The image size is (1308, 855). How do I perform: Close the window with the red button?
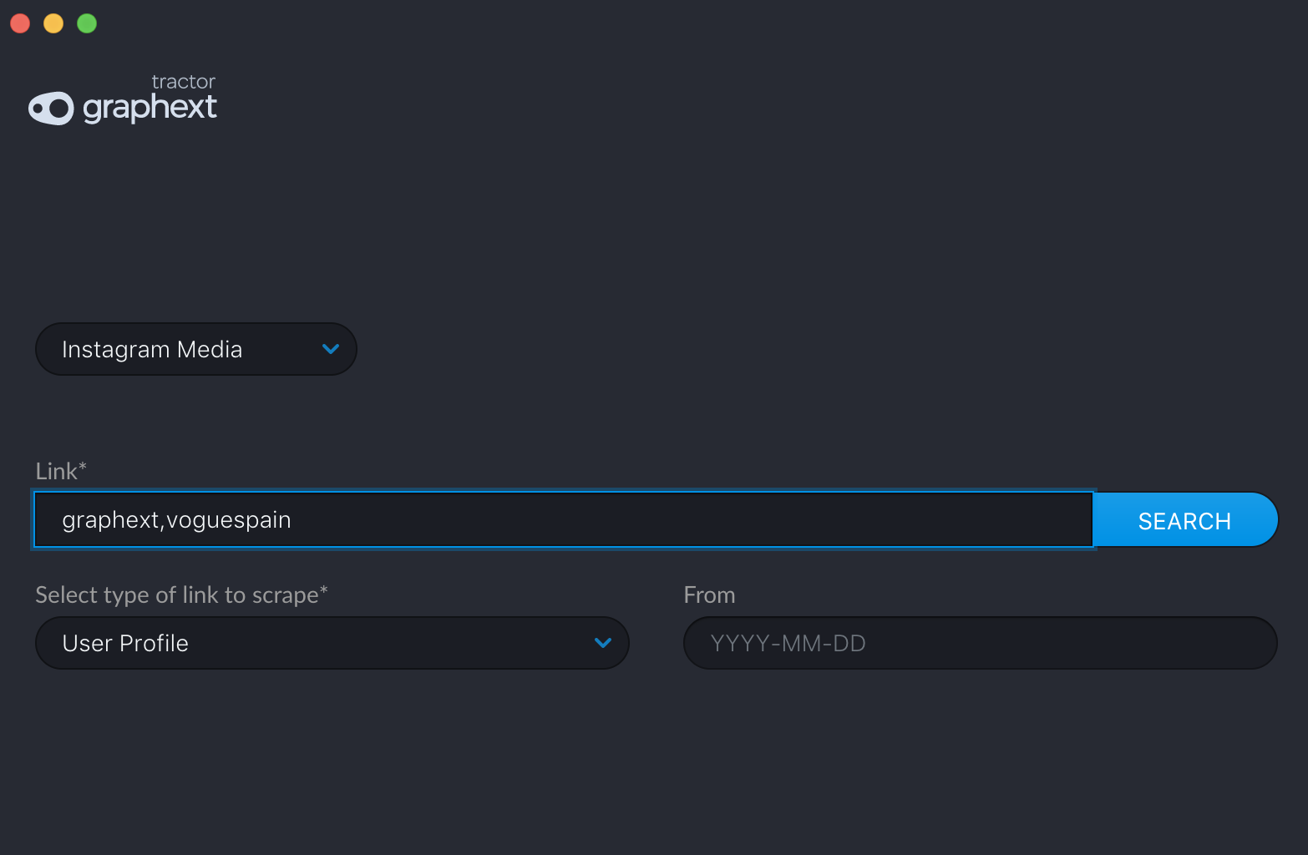tap(20, 23)
